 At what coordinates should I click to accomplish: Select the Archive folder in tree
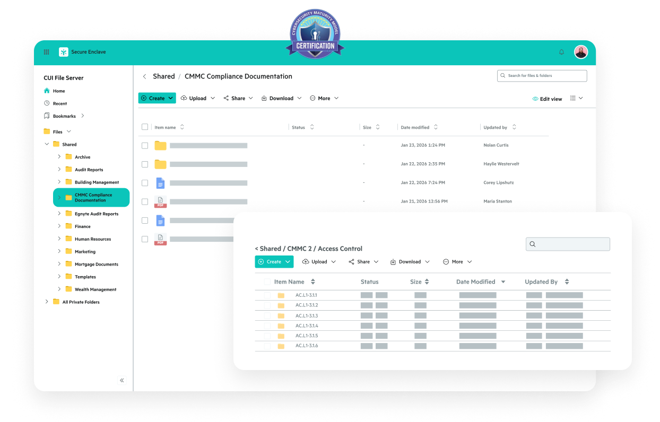tap(78, 157)
